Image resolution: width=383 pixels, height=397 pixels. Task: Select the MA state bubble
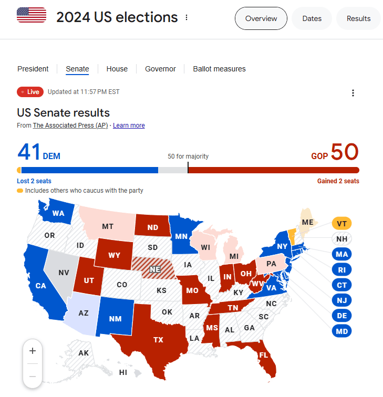click(x=341, y=255)
